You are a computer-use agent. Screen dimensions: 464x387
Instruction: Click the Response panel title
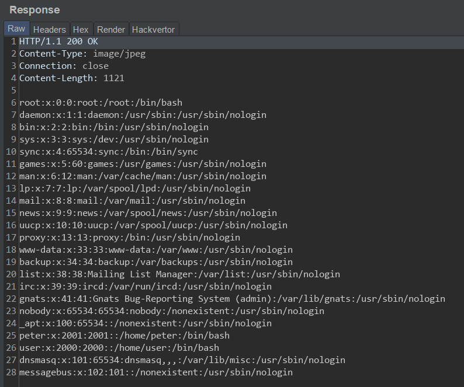pyautogui.click(x=34, y=10)
